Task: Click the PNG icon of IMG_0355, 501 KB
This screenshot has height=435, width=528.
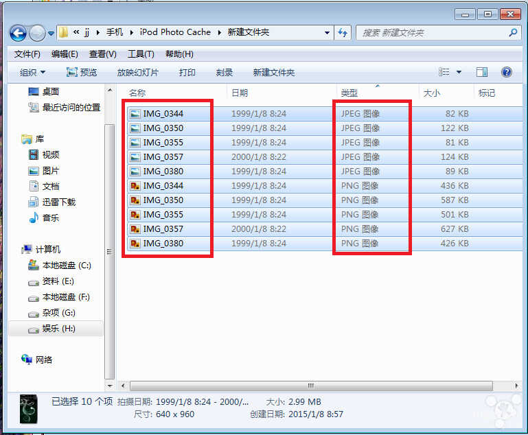Action: pyautogui.click(x=135, y=215)
